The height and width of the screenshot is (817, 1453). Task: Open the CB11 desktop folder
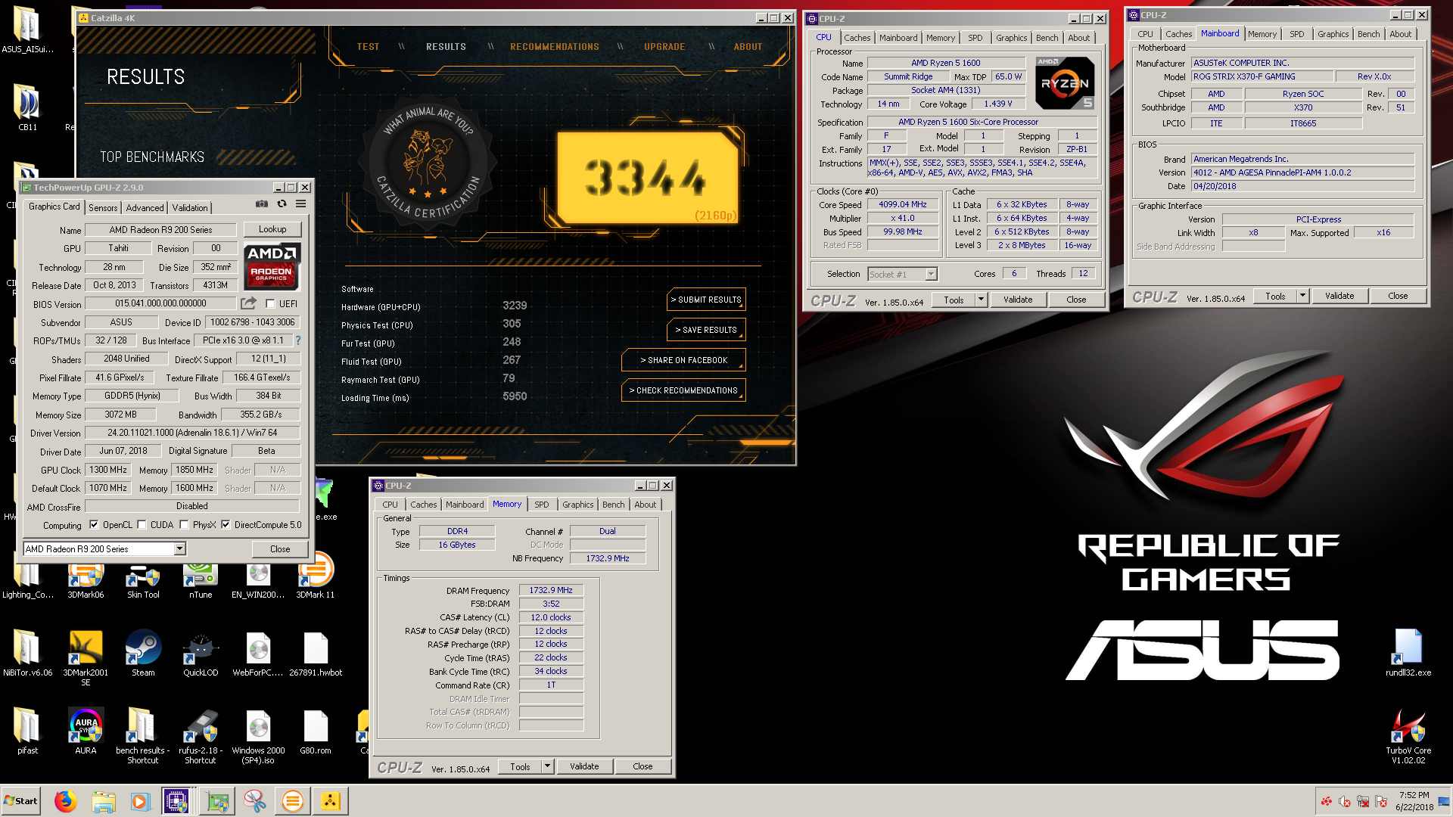click(x=28, y=108)
